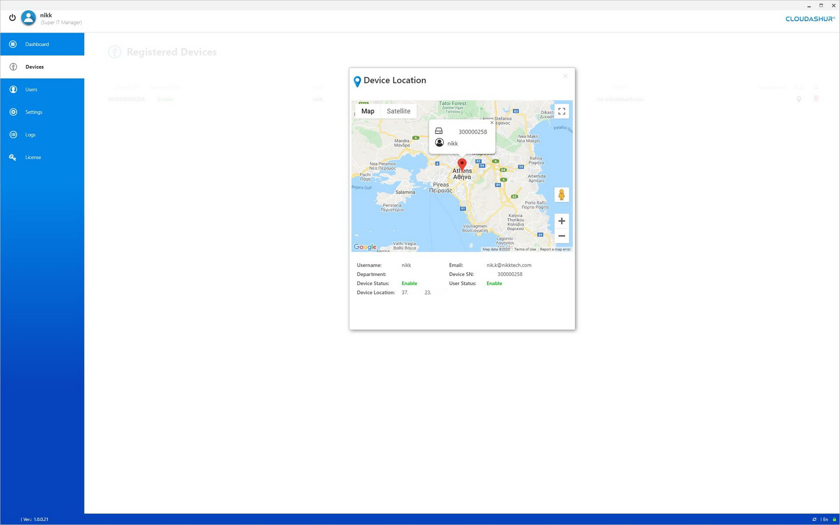The height and width of the screenshot is (525, 840).
Task: Close the Device Location dialog
Action: pos(565,76)
